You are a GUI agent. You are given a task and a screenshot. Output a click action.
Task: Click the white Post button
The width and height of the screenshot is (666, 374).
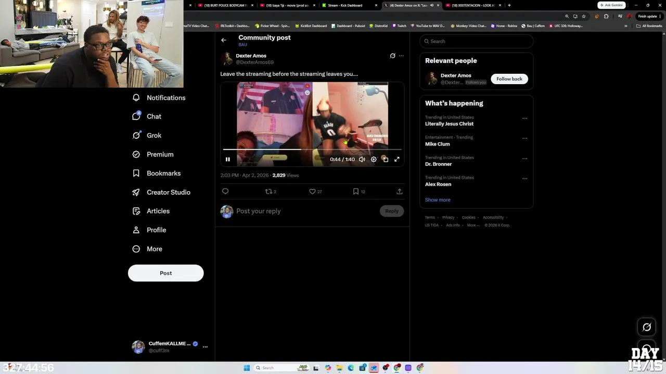pos(166,273)
